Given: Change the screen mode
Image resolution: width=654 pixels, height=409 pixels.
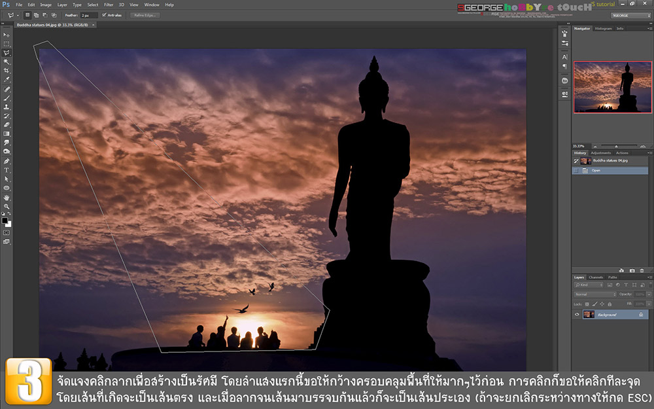Looking at the screenshot, I should 7,241.
